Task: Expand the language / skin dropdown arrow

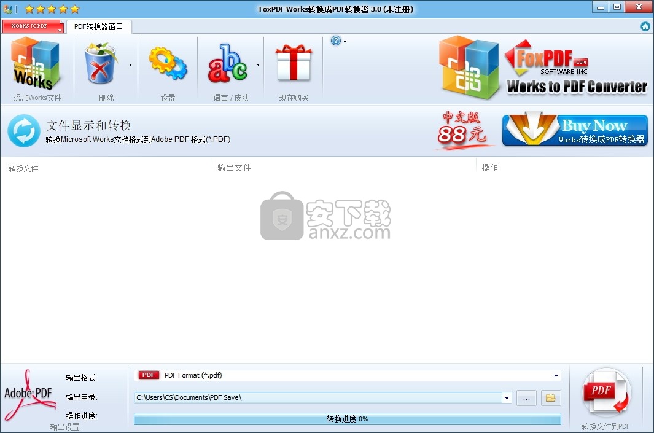Action: point(258,64)
